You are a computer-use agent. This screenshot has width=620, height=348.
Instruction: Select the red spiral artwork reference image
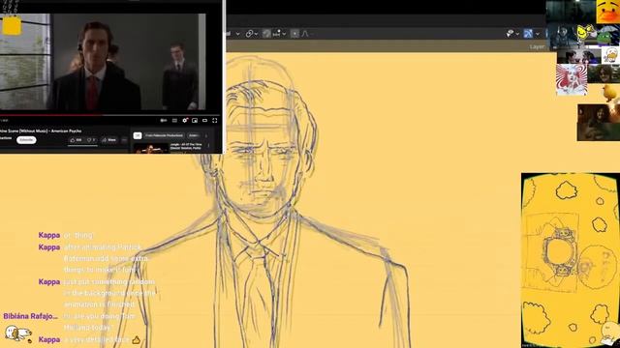pos(572,79)
